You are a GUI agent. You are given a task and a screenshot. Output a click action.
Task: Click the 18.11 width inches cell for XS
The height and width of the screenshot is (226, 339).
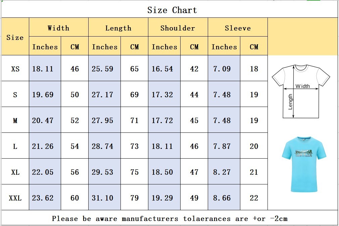pyautogui.click(x=45, y=68)
